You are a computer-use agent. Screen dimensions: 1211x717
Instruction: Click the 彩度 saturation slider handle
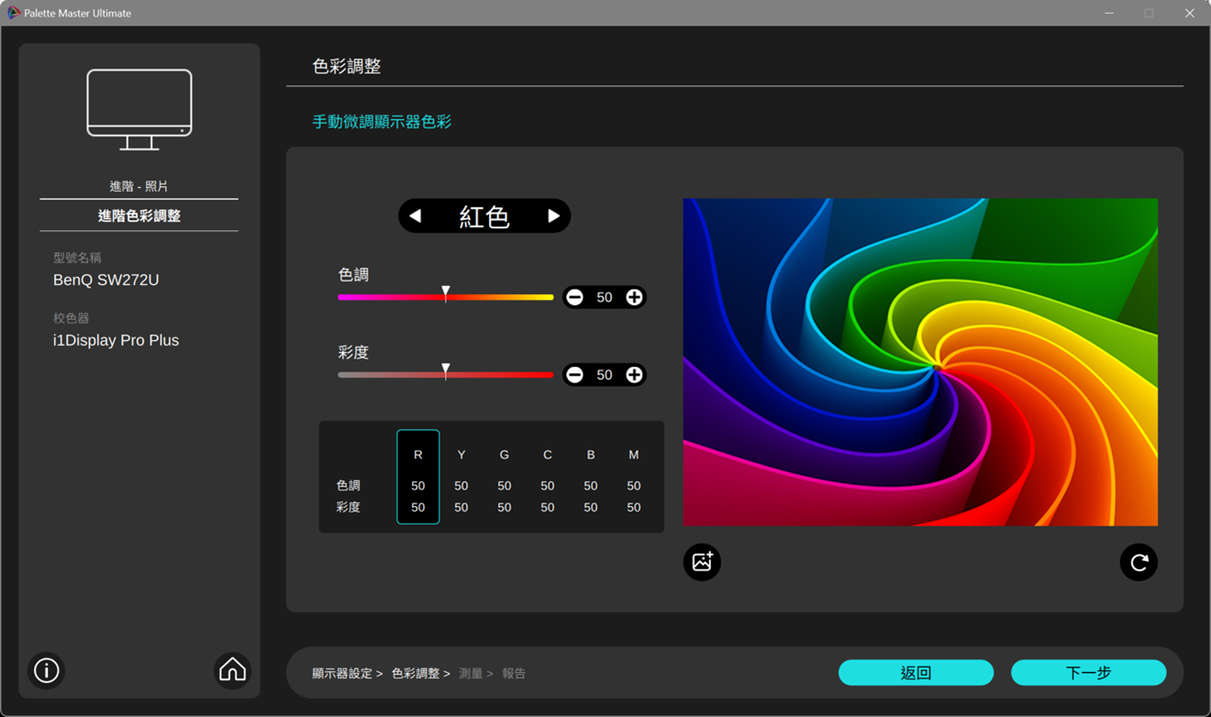[x=446, y=371]
